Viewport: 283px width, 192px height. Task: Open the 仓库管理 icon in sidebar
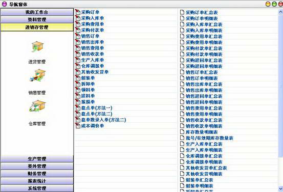click(37, 106)
